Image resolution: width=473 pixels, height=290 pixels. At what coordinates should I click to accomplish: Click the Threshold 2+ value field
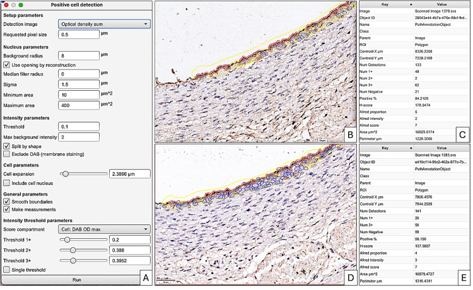[130, 250]
